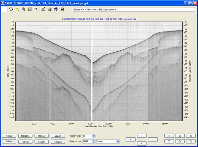
Task: Pan right with the > arrow button
Action: pos(153,139)
